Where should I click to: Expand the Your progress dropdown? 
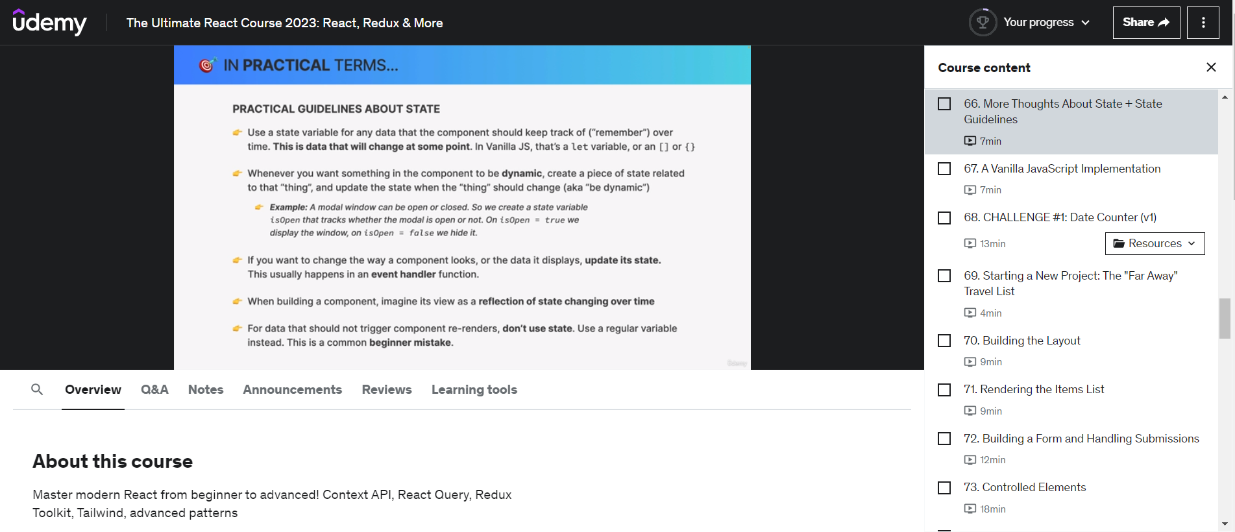1045,23
